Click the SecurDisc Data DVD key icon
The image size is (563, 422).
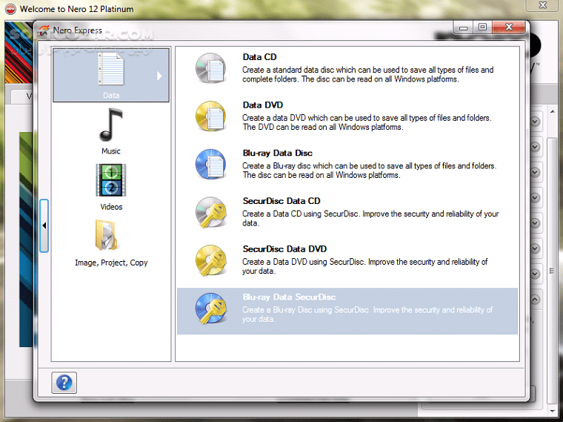[210, 260]
